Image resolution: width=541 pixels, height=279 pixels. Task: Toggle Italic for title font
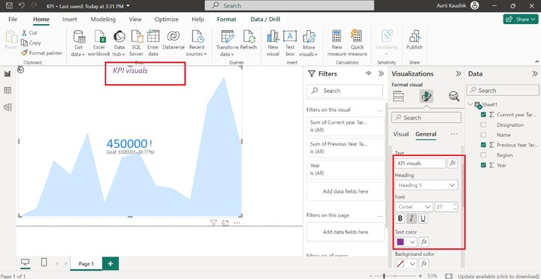(x=412, y=218)
